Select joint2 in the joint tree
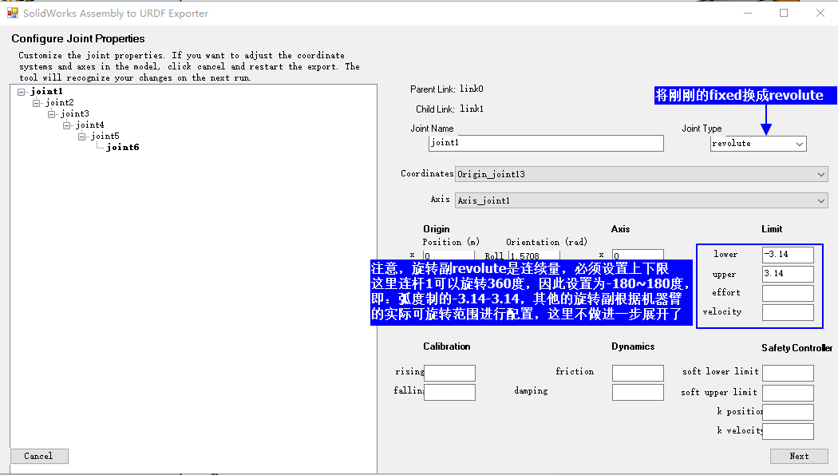 59,103
